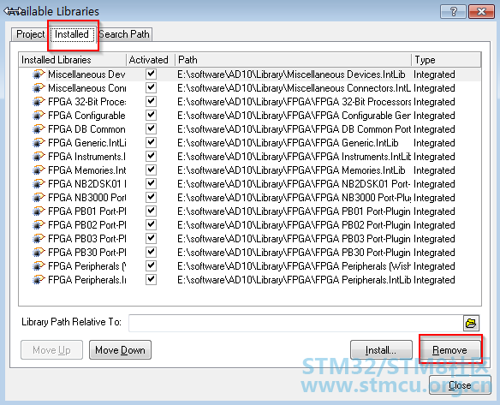The height and width of the screenshot is (405, 500).
Task: Select the FPGA Memories library icon
Action: (x=39, y=170)
